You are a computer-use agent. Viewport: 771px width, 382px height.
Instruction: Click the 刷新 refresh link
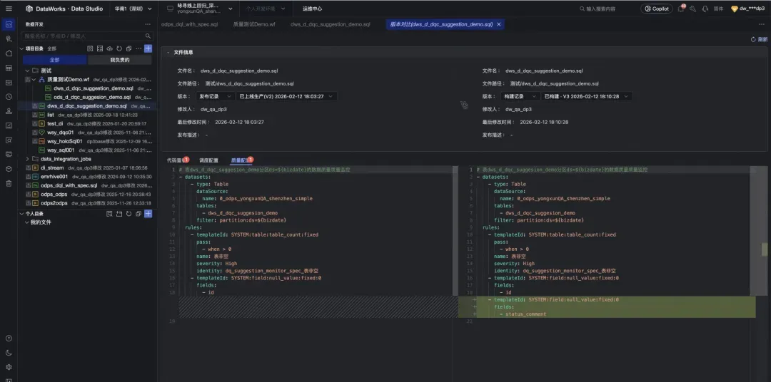[x=759, y=39]
